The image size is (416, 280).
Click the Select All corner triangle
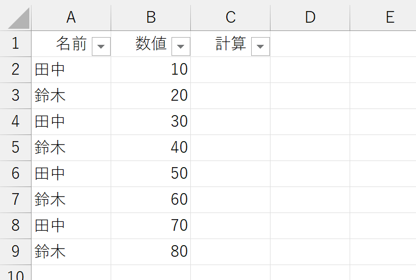18,18
